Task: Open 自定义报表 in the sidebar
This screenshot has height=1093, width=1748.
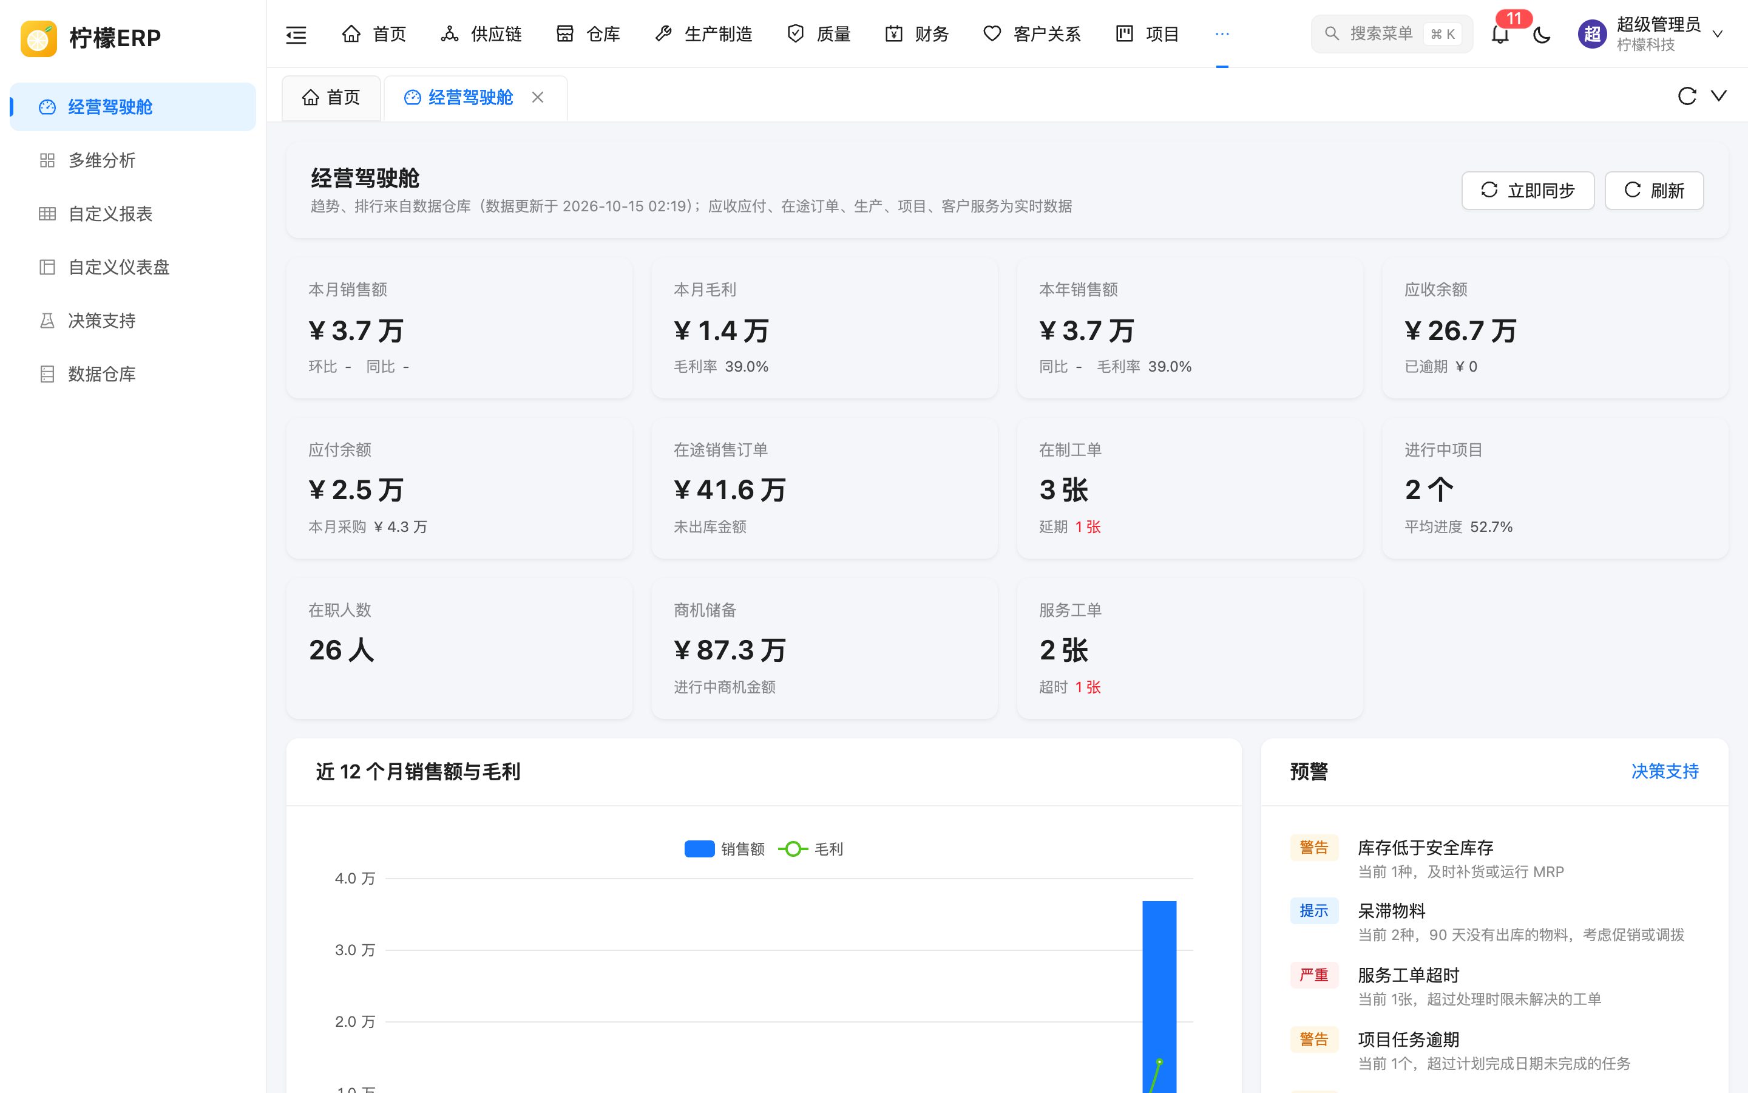Action: 133,214
